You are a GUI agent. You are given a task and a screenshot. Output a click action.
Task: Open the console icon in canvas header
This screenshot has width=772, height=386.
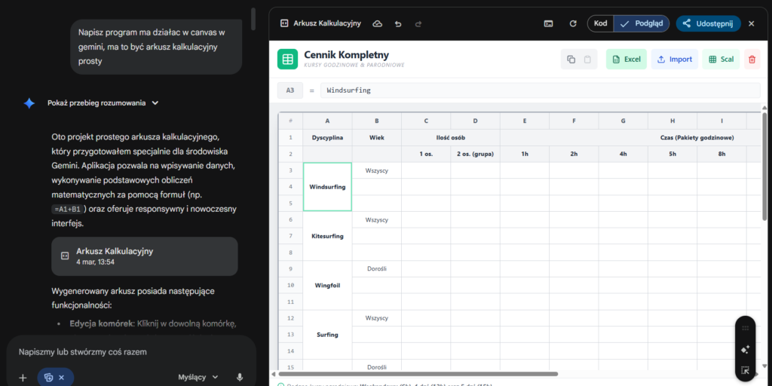click(549, 23)
